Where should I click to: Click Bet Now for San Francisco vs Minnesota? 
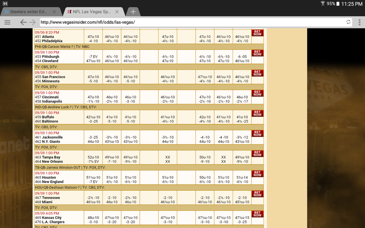257,73
